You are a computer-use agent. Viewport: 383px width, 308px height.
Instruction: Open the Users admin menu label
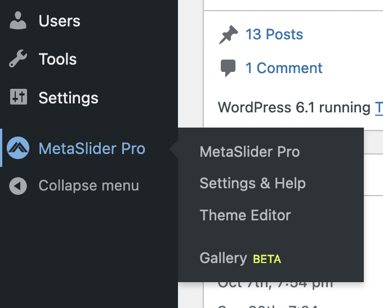[59, 21]
